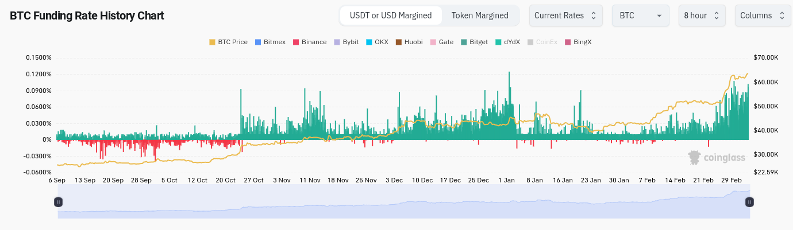
Task: Select the right range slider handle
Action: (x=749, y=202)
